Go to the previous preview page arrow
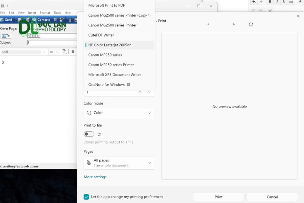 pyautogui.click(x=208, y=24)
